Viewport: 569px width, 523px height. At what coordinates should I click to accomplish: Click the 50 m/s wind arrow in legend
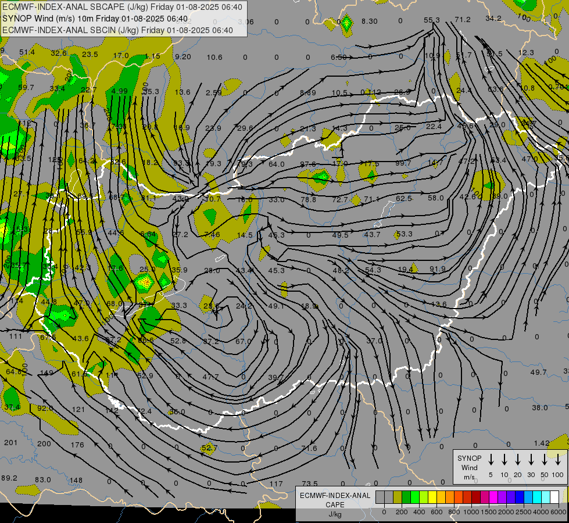coord(545,459)
